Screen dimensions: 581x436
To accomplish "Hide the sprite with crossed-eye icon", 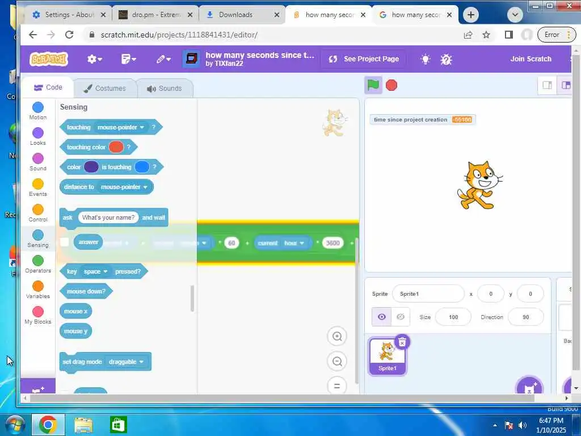I will [401, 317].
